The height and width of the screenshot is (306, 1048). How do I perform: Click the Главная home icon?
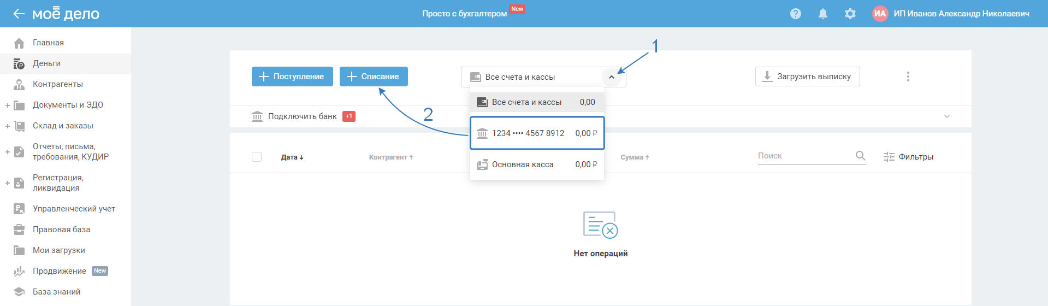(19, 43)
